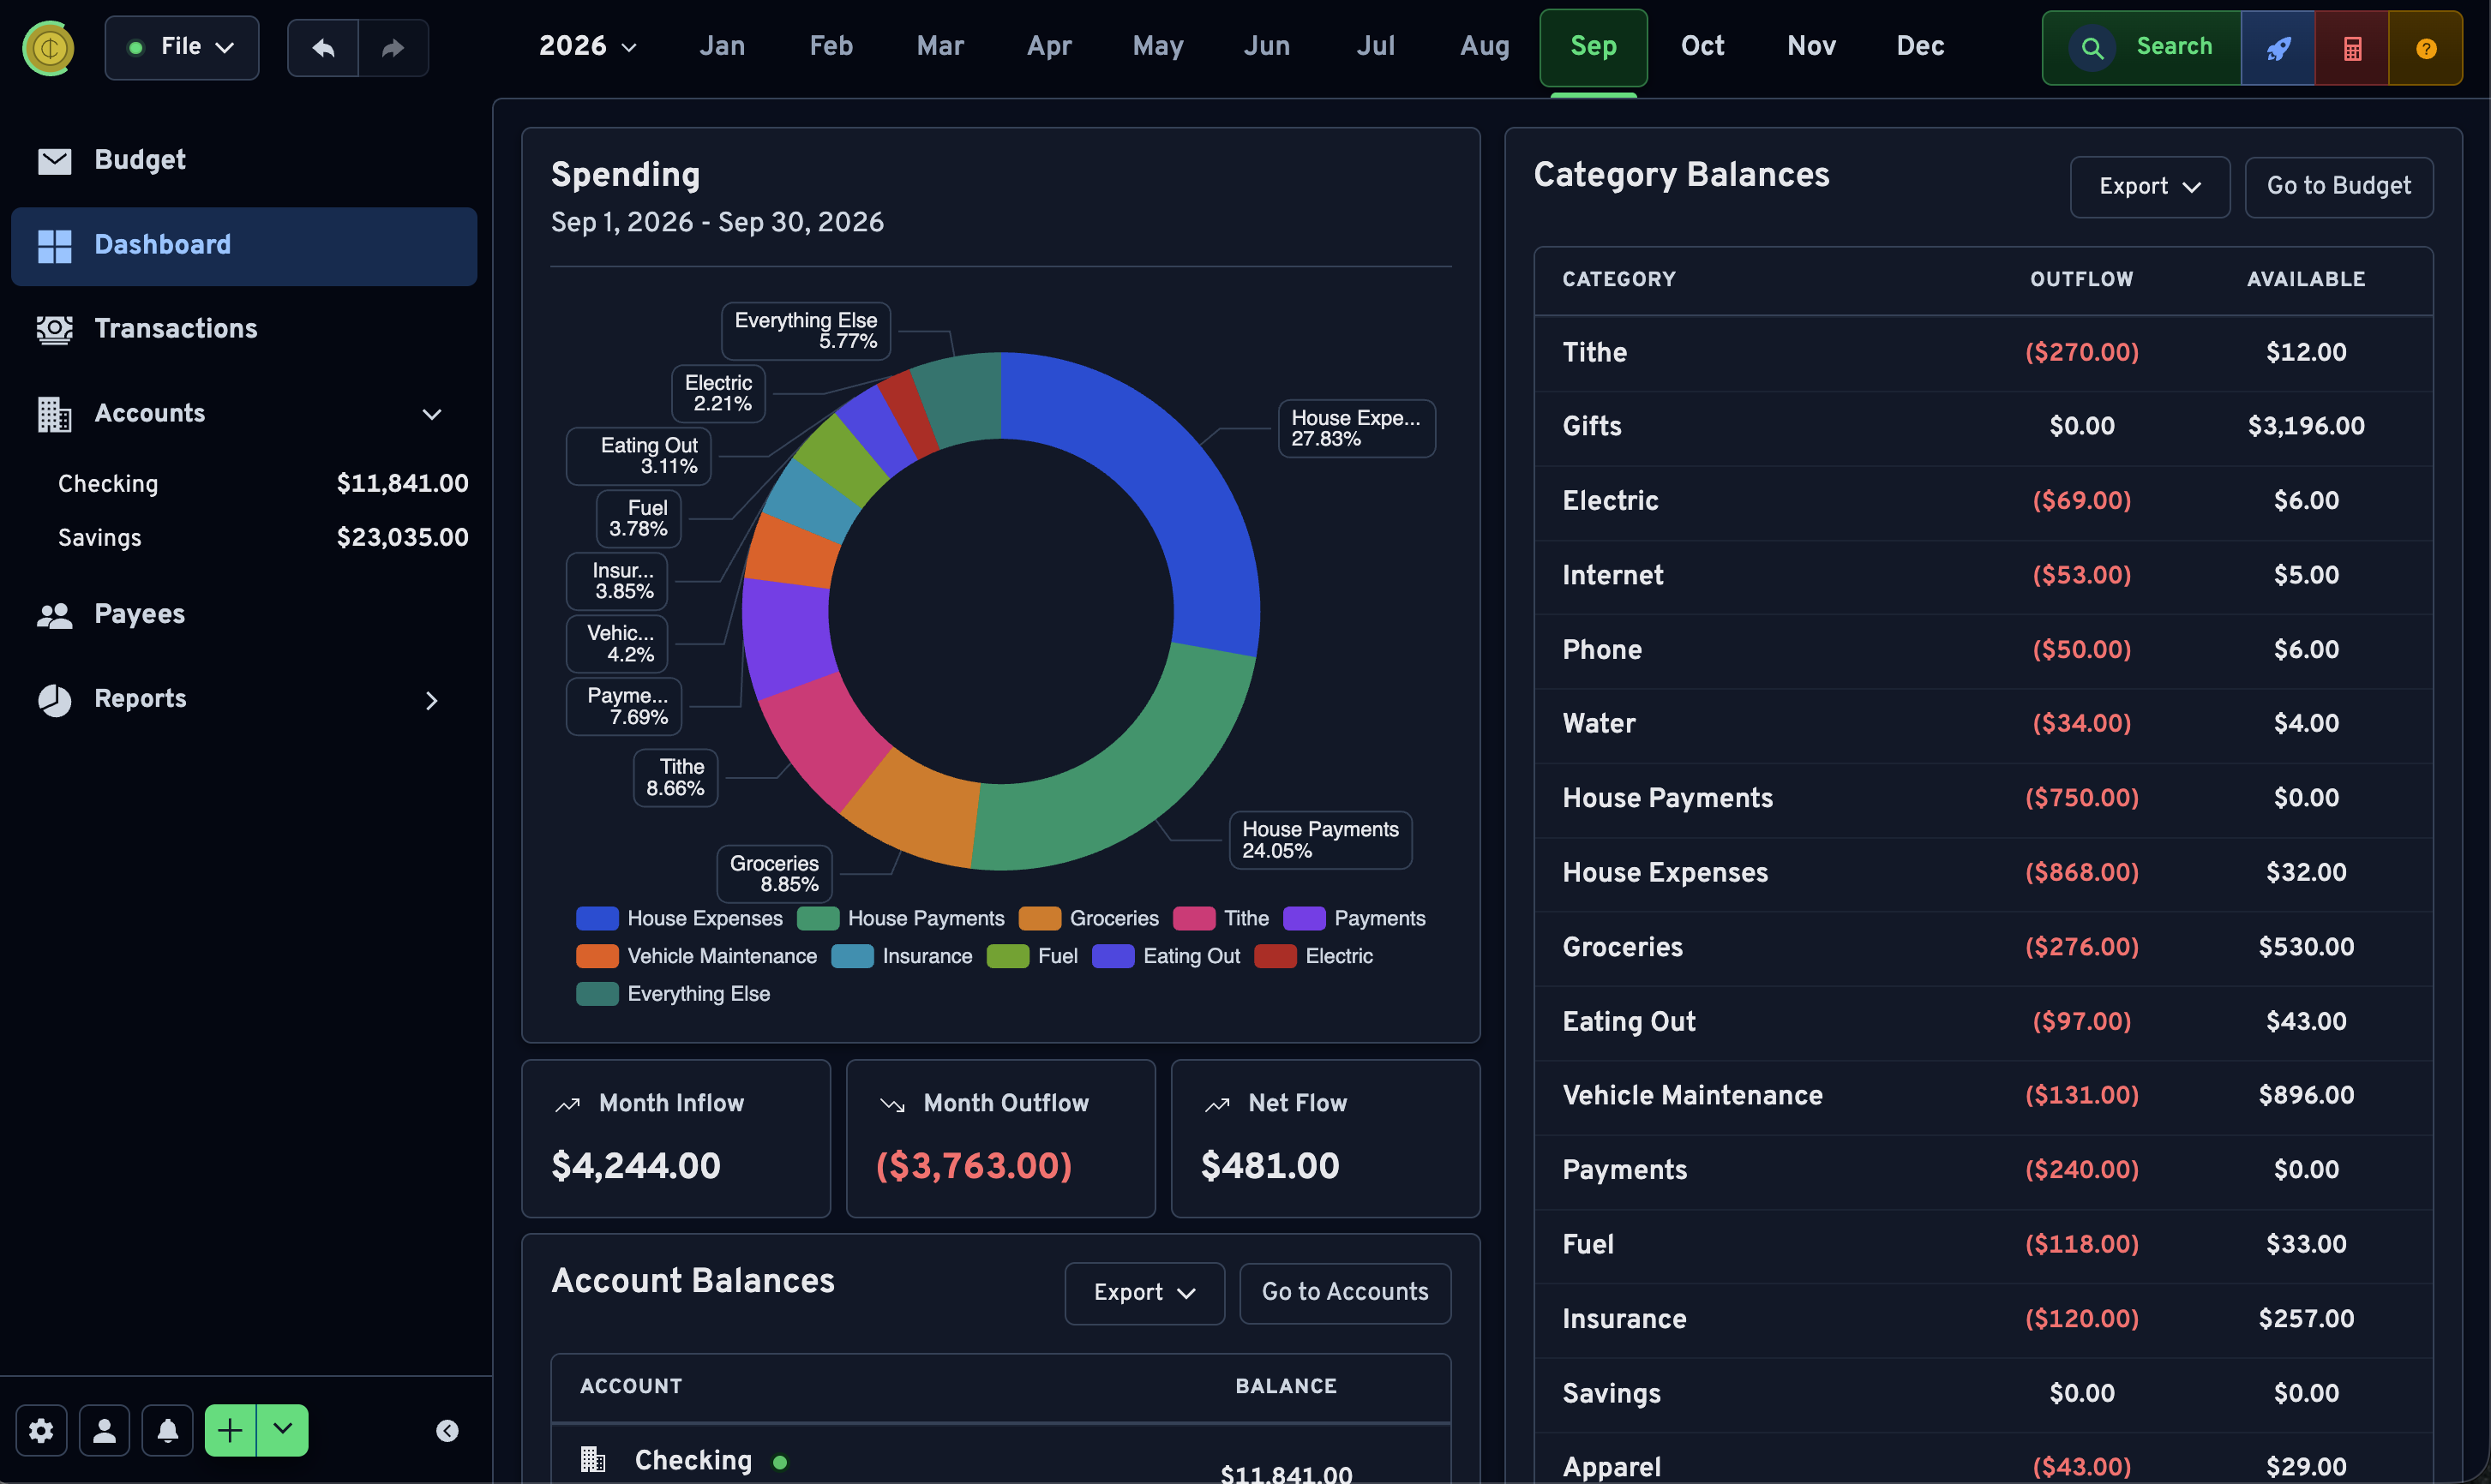Open the user profile icon

(104, 1430)
